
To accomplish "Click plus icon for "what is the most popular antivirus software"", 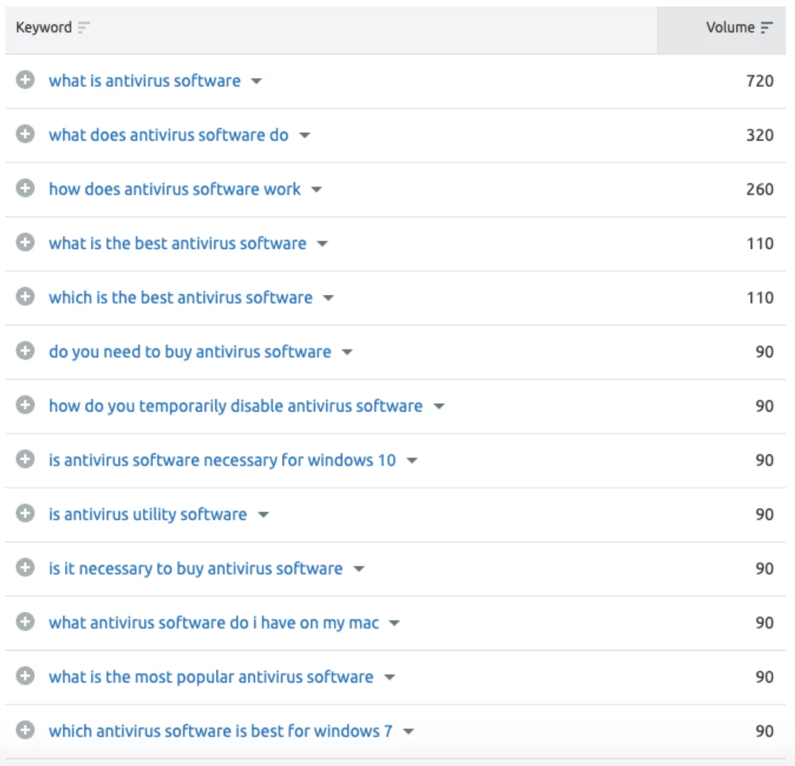I will coord(25,676).
